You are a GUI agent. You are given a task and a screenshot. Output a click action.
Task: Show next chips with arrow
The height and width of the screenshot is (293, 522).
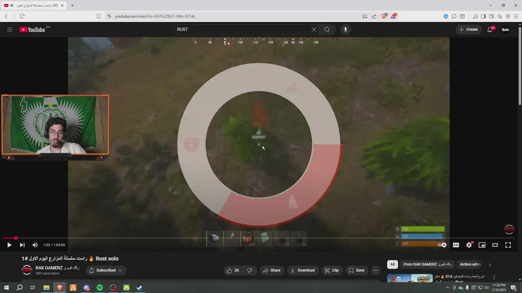[x=490, y=265]
